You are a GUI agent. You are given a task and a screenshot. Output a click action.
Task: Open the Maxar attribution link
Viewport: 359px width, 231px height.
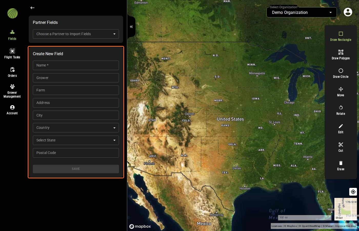[x=328, y=226]
